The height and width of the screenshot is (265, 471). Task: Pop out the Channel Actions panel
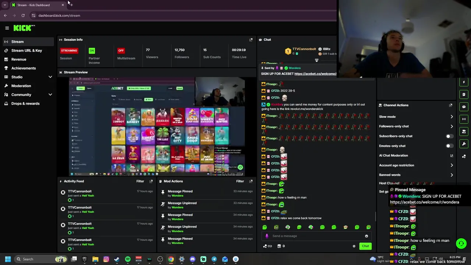coord(450,105)
